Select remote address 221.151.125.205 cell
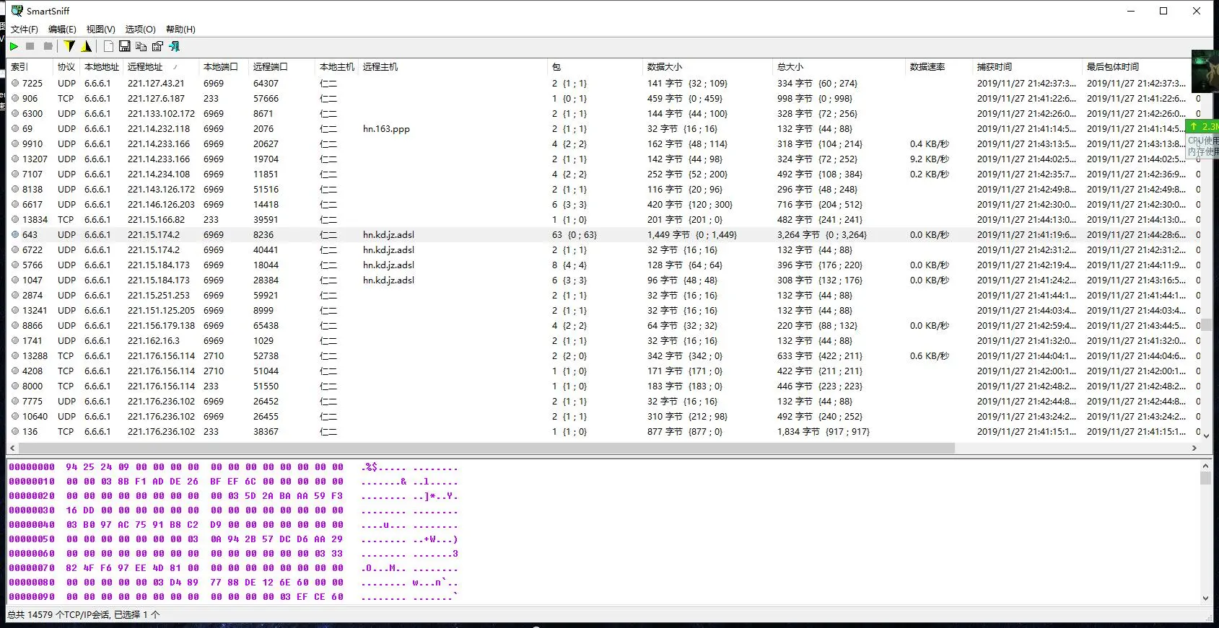This screenshot has width=1219, height=628. (x=161, y=310)
